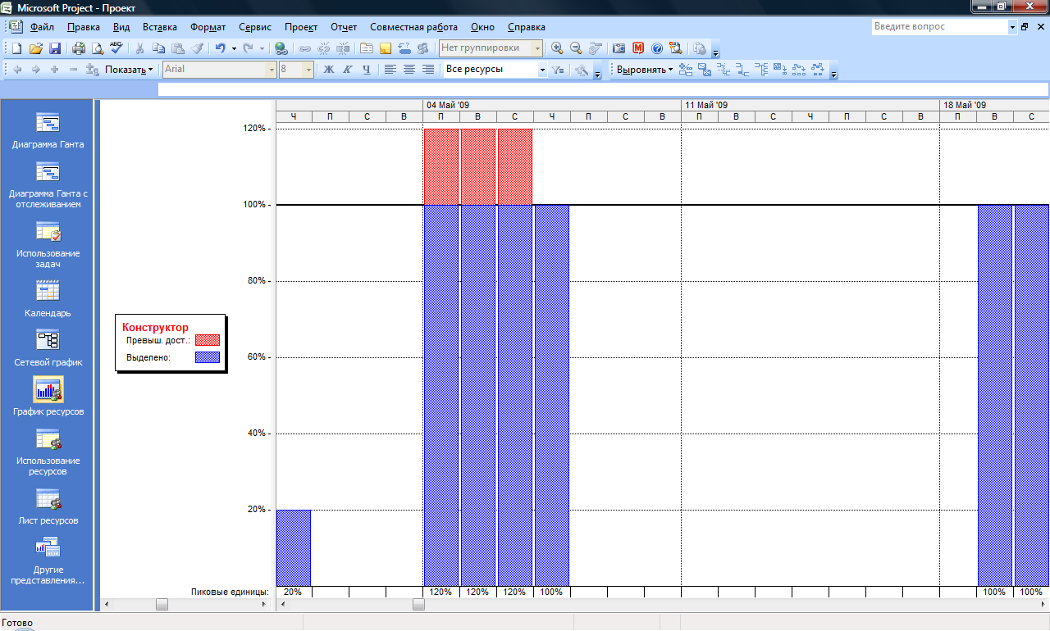The image size is (1050, 631).
Task: Click the Undo arrow icon
Action: tap(220, 48)
